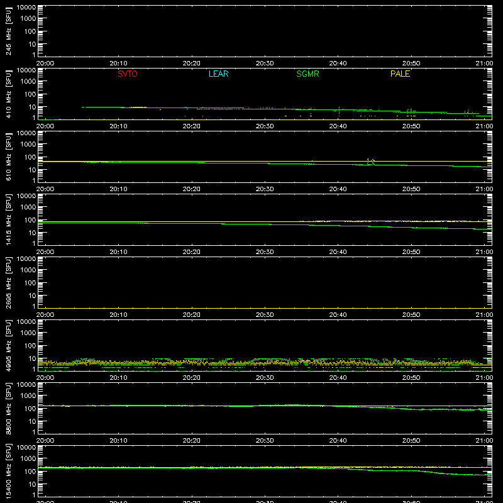Click the 20:10 time label under 2695 MHz plot
The width and height of the screenshot is (503, 503).
click(x=118, y=315)
